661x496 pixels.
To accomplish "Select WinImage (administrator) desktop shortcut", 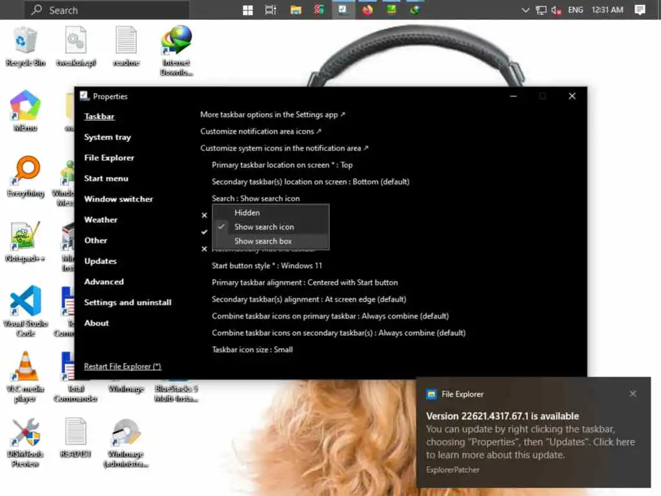I will (126, 442).
